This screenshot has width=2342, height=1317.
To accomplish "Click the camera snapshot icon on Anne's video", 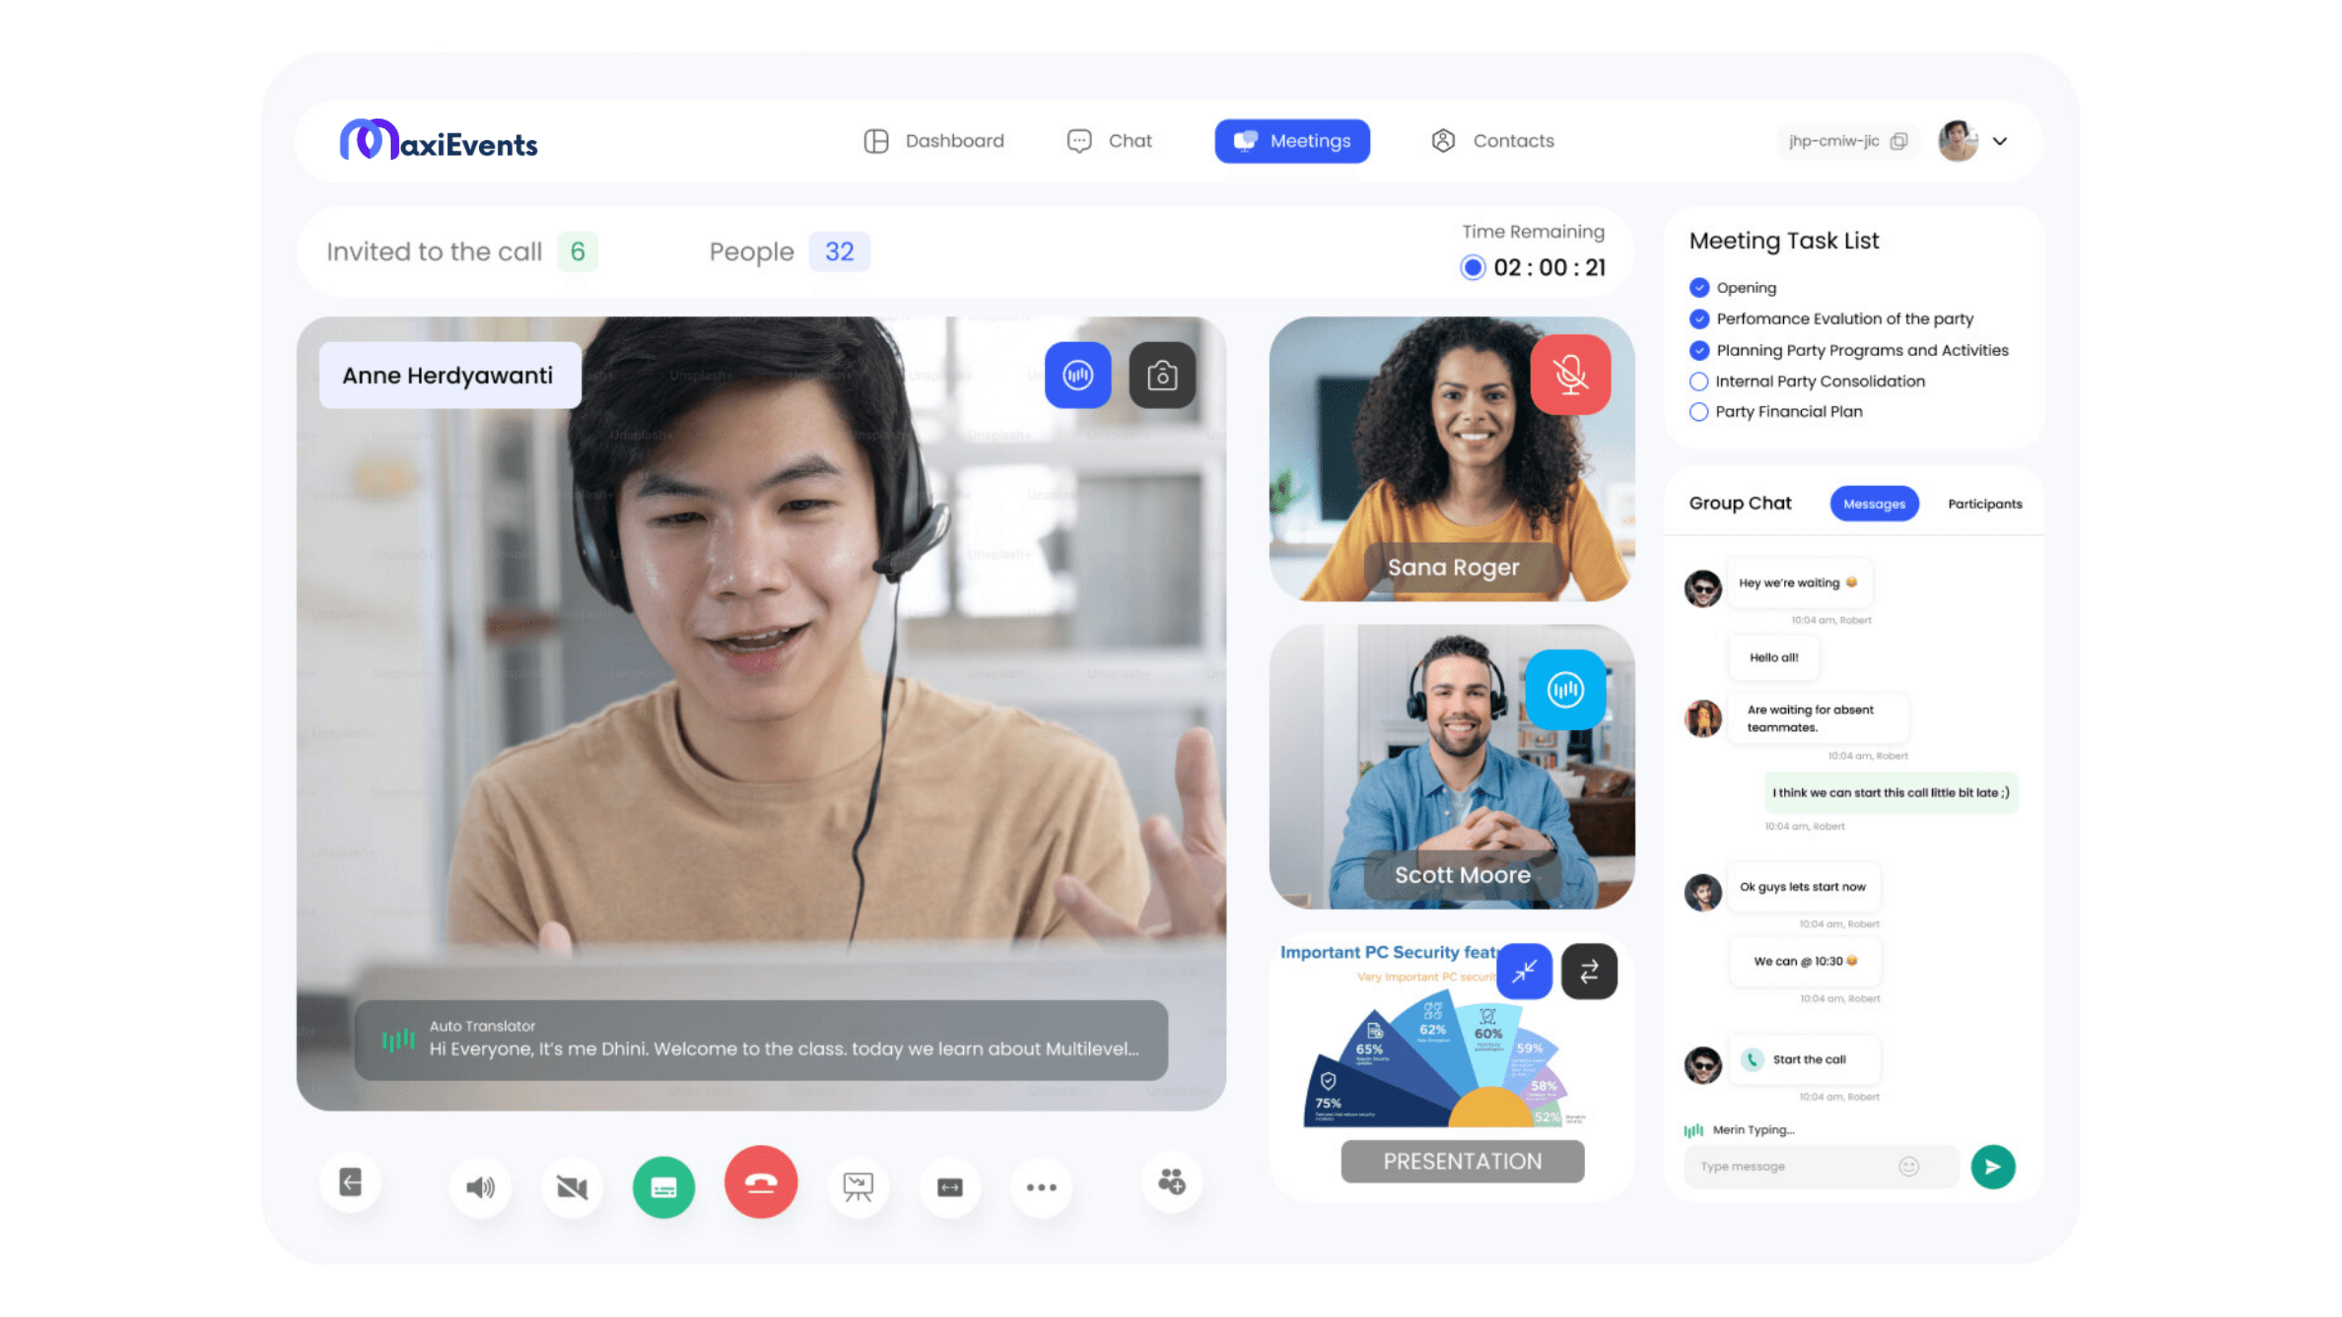I will point(1162,376).
